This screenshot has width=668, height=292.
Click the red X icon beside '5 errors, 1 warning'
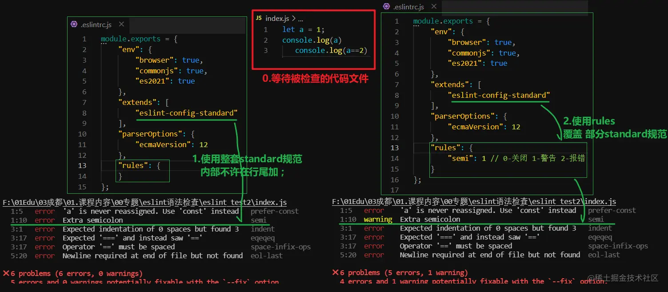335,272
